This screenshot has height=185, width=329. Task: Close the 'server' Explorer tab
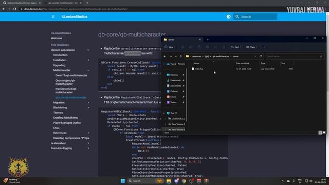tap(200, 40)
